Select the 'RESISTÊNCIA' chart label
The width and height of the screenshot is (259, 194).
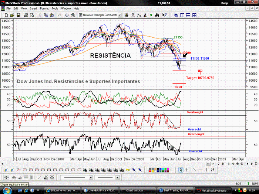pyautogui.click(x=110, y=55)
